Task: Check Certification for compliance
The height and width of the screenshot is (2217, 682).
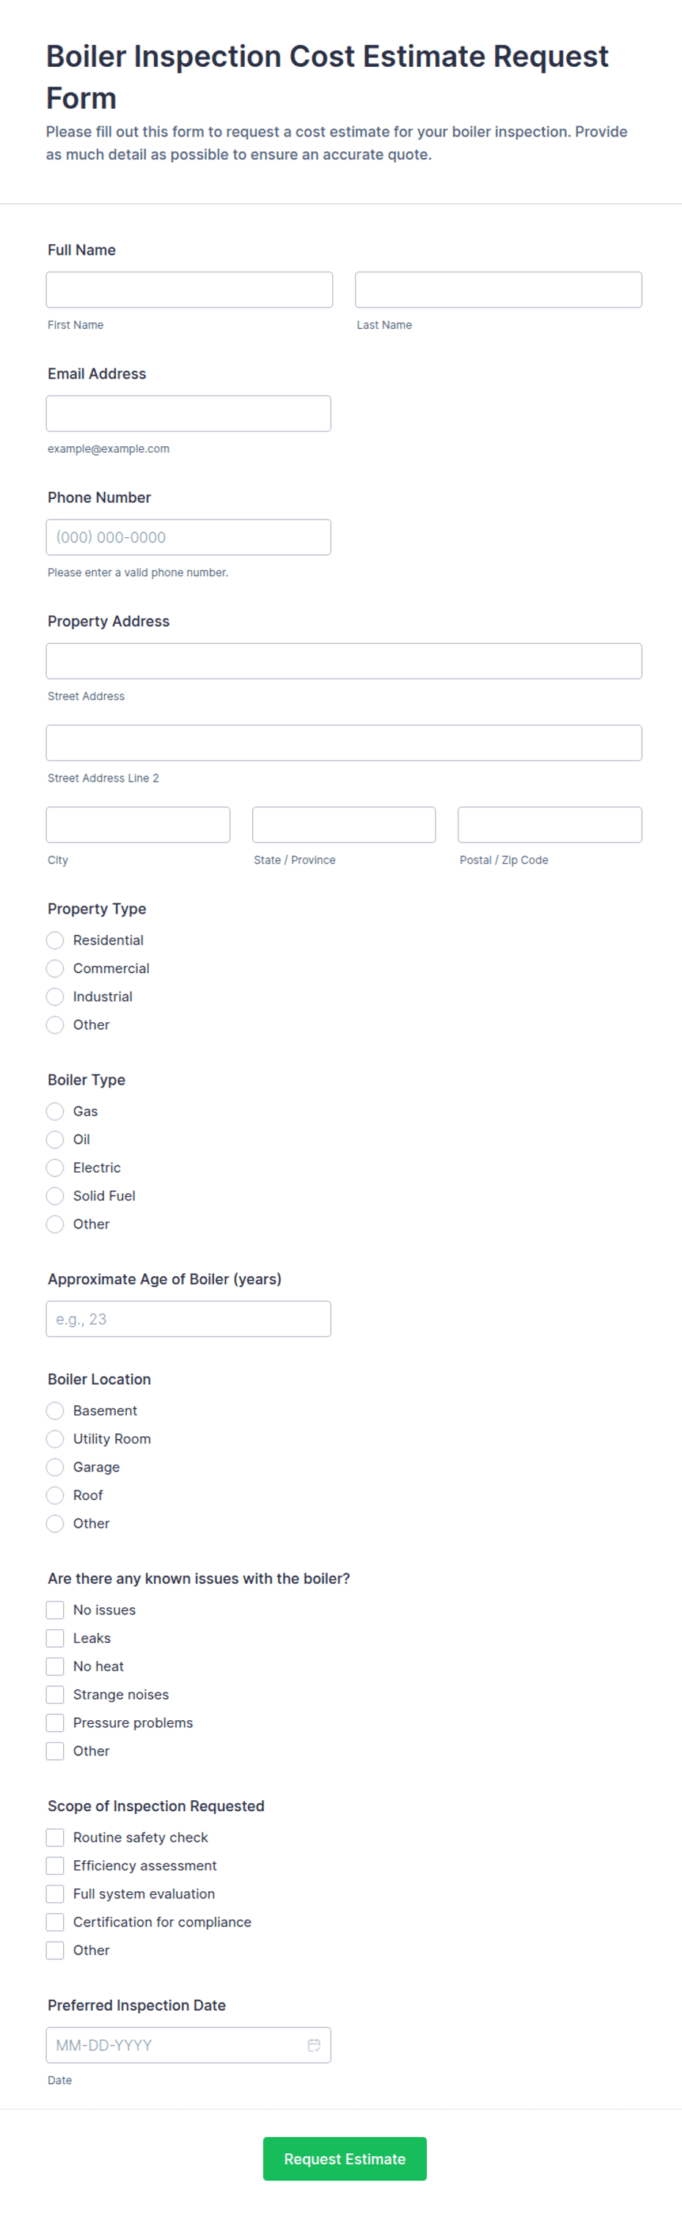Action: (55, 1922)
